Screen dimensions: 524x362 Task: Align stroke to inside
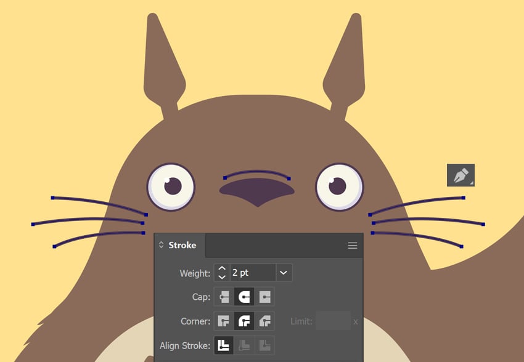(244, 345)
